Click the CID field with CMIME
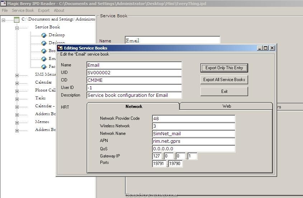The height and width of the screenshot is (198, 303). click(134, 80)
